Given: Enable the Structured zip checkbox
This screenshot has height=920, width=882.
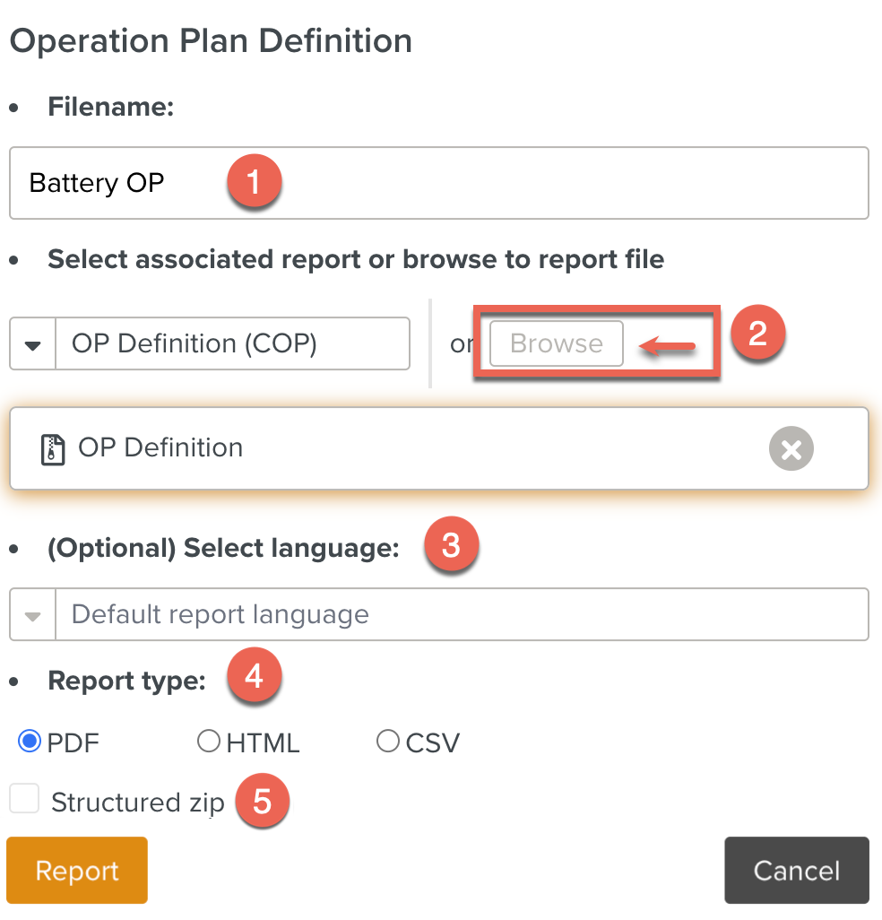Looking at the screenshot, I should 24,799.
